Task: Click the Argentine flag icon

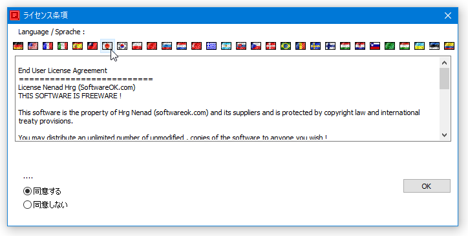Action: pos(226,46)
